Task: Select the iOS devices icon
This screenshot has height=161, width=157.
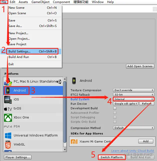Action: [x=8, y=99]
